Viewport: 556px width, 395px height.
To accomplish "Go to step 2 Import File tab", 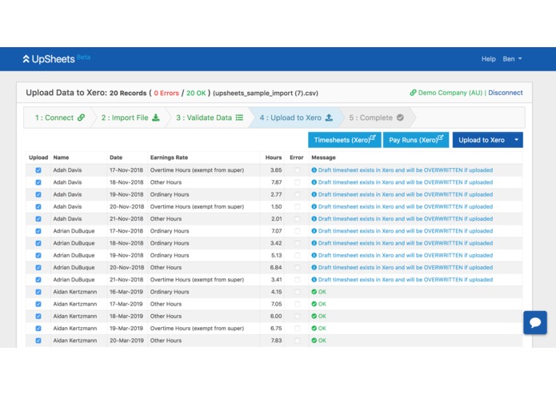I will (x=130, y=118).
